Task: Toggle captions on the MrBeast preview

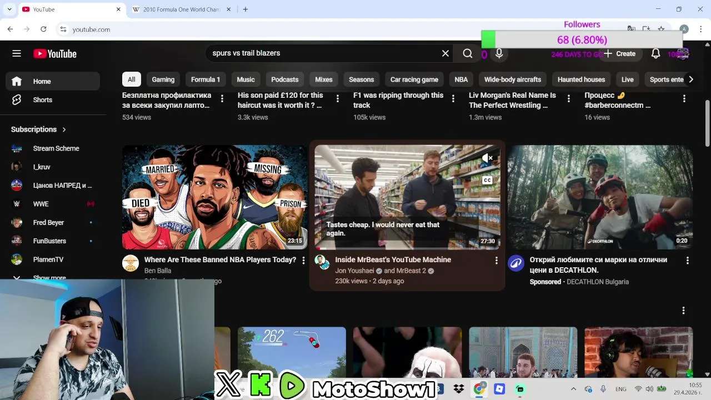Action: click(487, 180)
